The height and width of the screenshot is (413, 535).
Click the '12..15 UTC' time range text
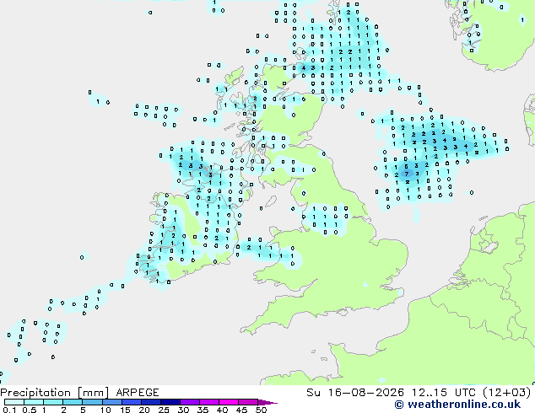pyautogui.click(x=443, y=393)
